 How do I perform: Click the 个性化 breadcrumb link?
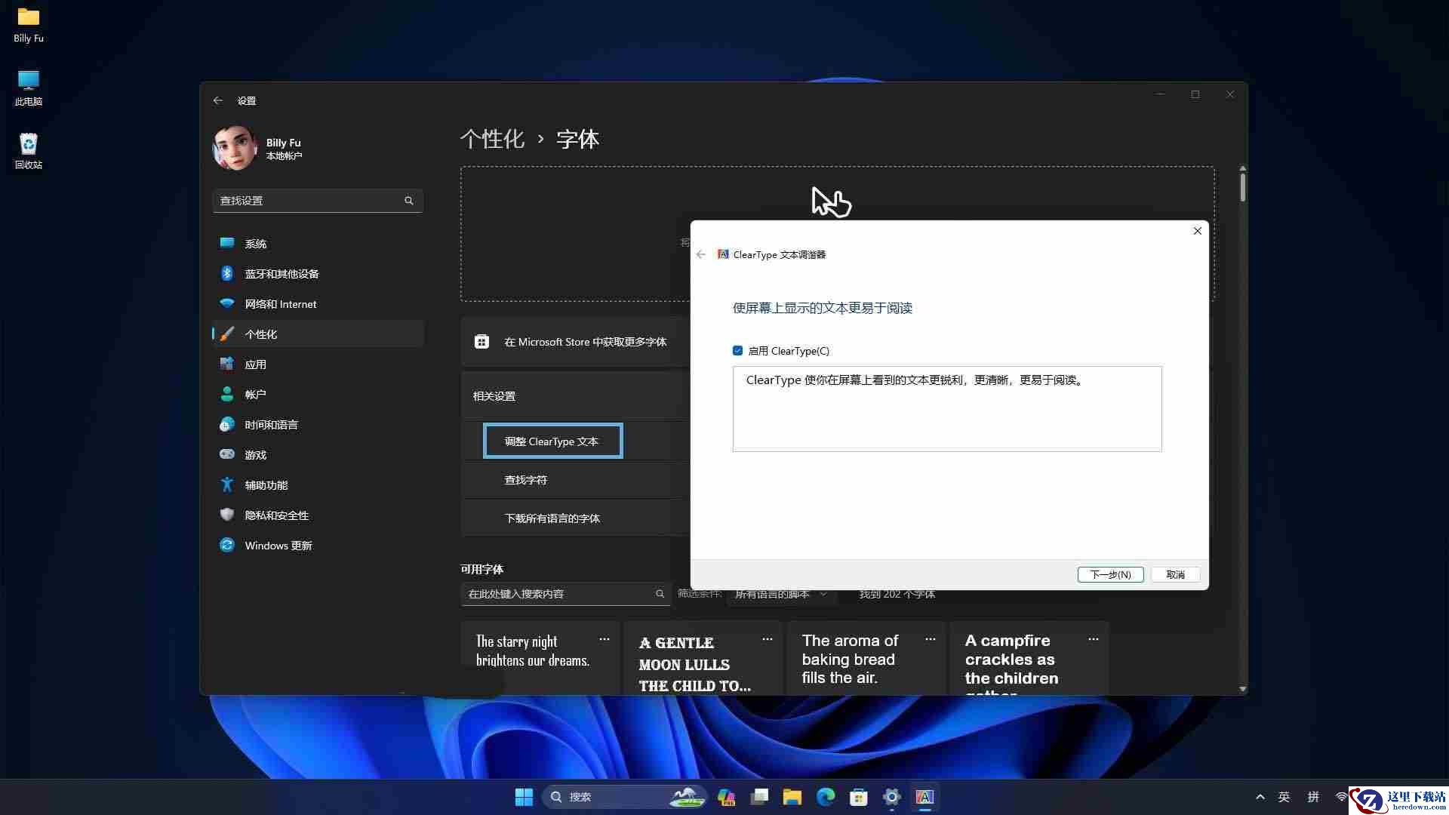pos(492,140)
